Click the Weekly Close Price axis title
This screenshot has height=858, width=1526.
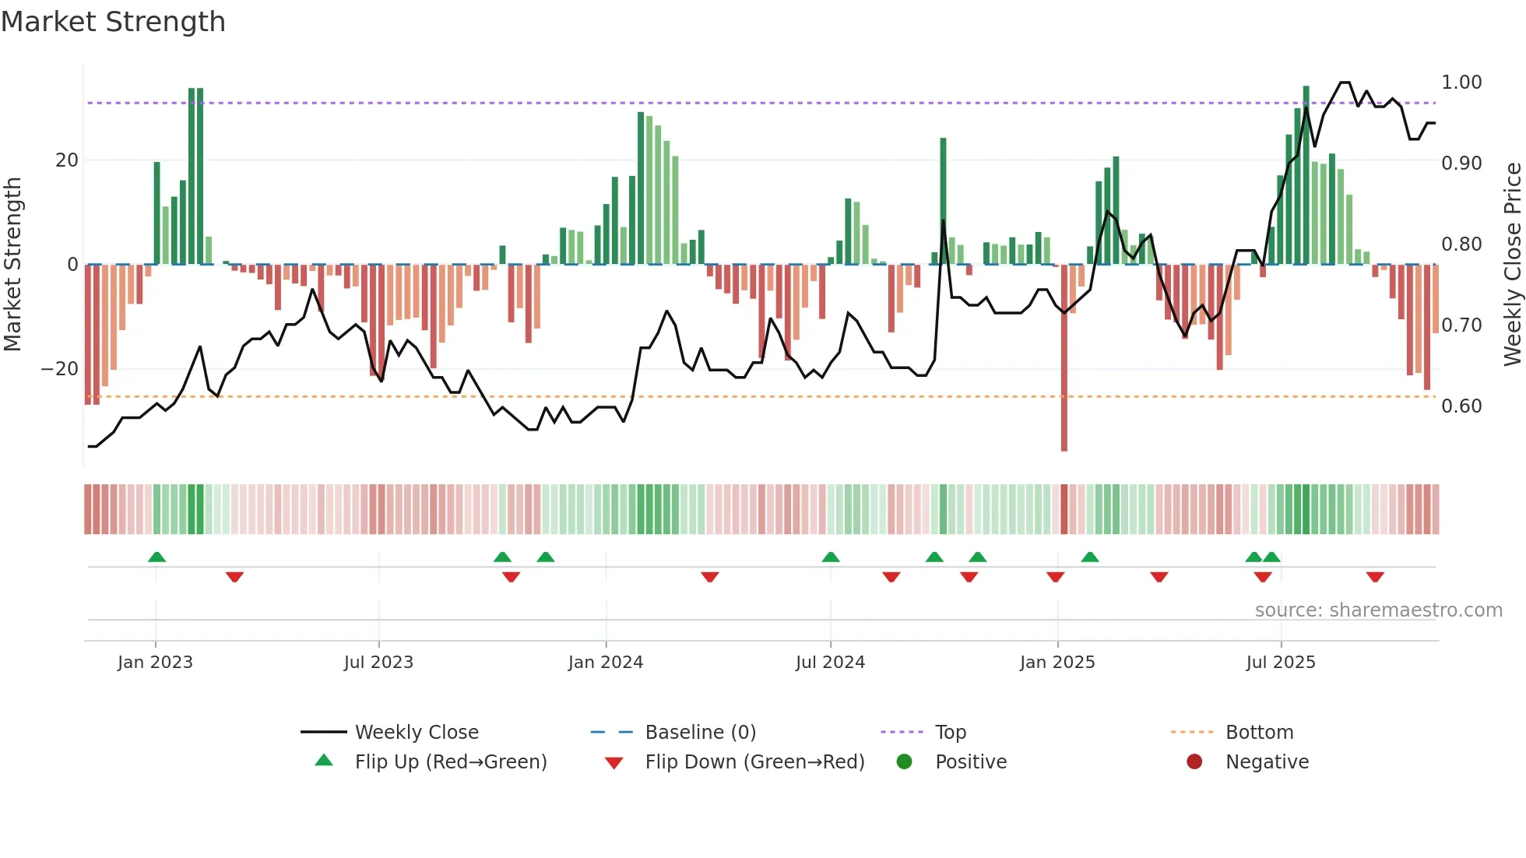[x=1512, y=265]
